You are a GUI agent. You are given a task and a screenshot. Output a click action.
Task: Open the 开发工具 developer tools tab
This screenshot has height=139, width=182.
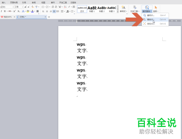point(63,3)
